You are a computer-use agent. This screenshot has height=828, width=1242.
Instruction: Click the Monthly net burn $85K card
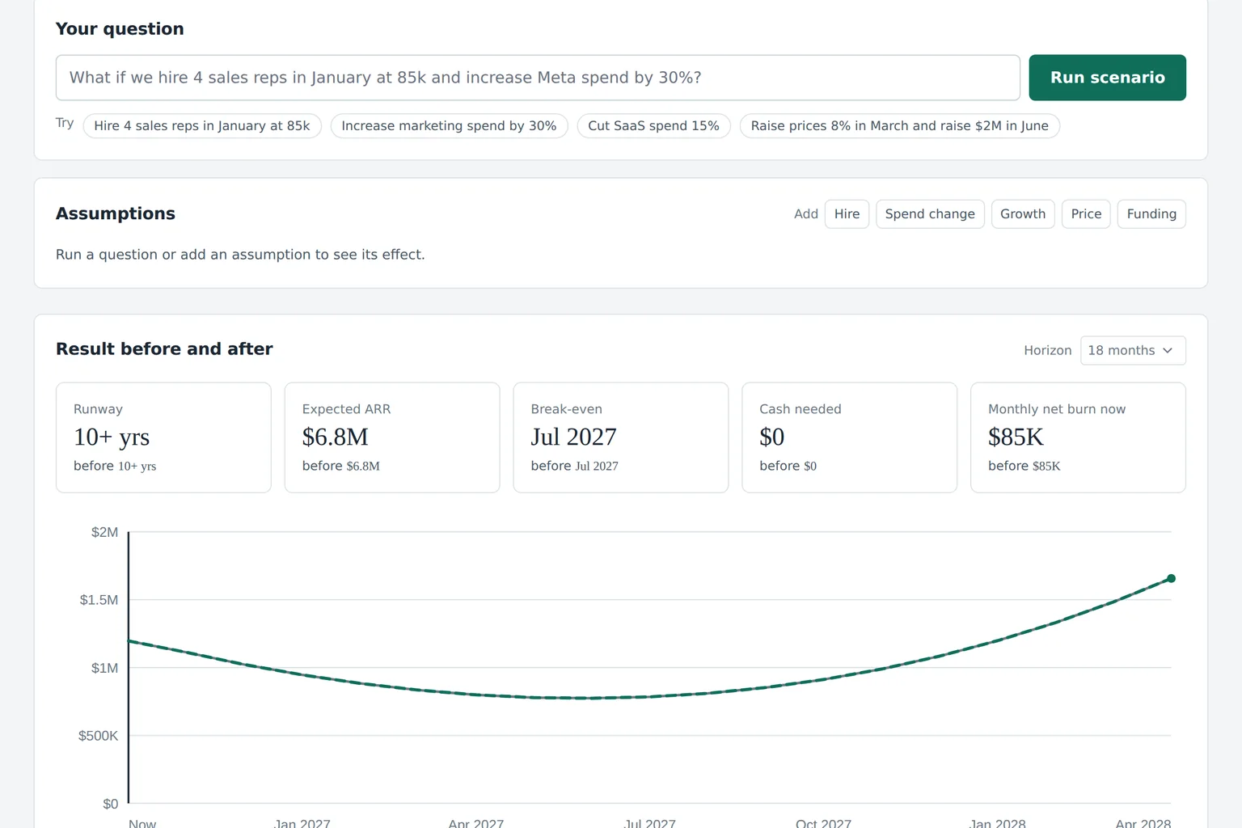click(1078, 437)
